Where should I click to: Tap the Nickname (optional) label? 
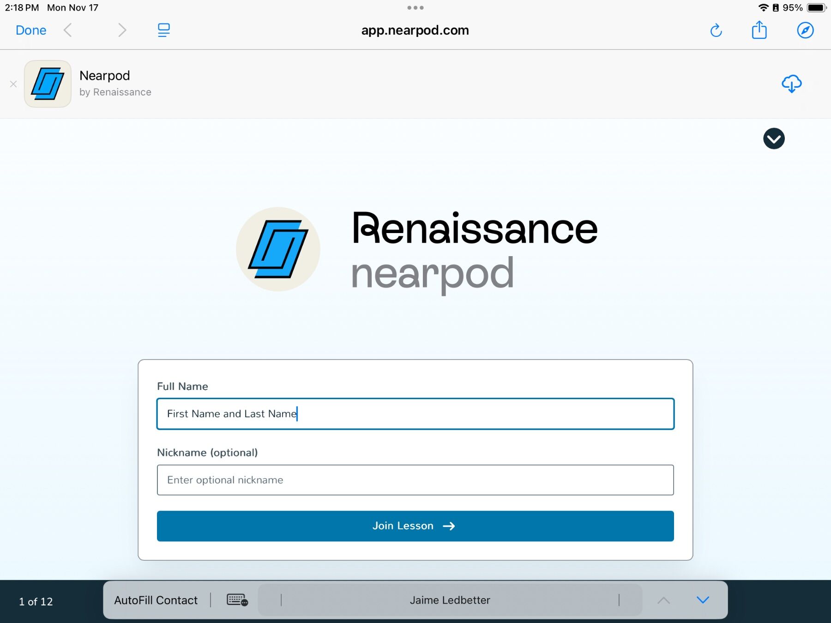click(x=207, y=453)
